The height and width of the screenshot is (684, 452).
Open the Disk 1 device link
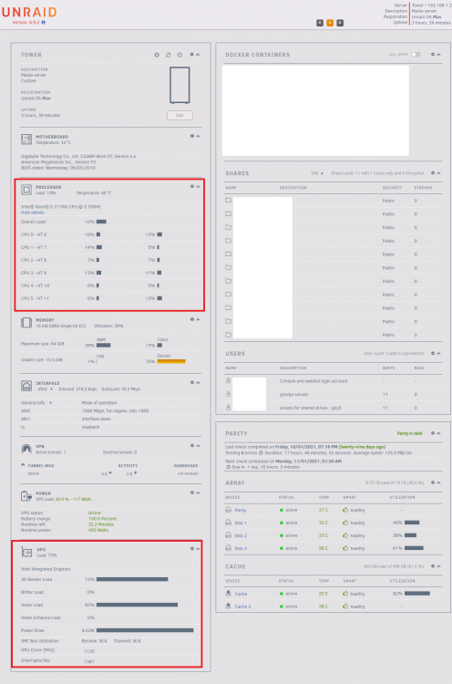241,523
